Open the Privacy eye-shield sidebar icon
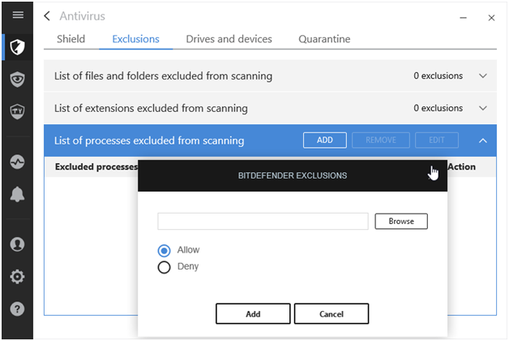This screenshot has height=341, width=509. [17, 80]
